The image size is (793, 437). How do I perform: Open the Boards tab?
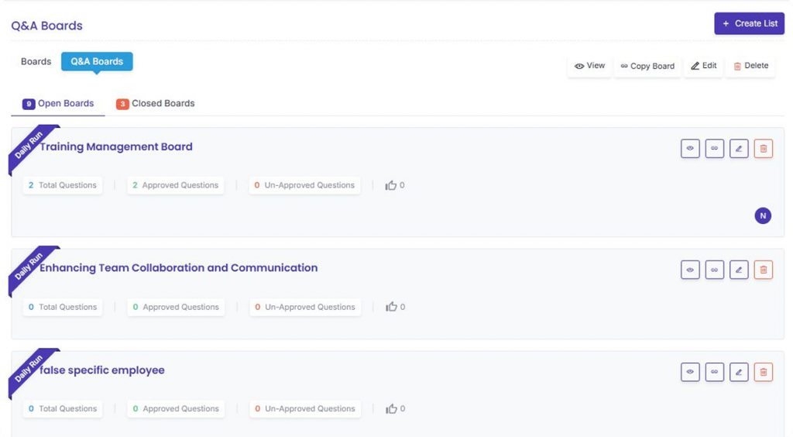36,62
